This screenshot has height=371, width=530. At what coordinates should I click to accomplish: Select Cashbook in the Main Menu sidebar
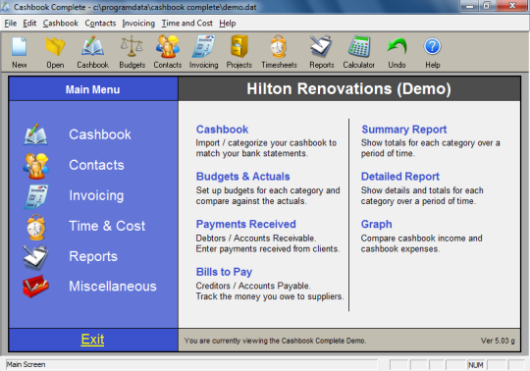pos(100,134)
